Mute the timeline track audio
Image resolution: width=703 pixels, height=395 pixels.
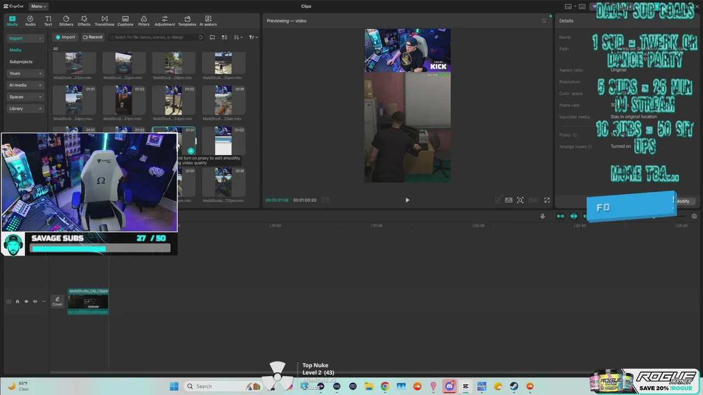pos(35,301)
